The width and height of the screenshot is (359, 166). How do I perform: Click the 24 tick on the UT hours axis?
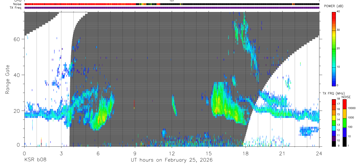click(319, 153)
